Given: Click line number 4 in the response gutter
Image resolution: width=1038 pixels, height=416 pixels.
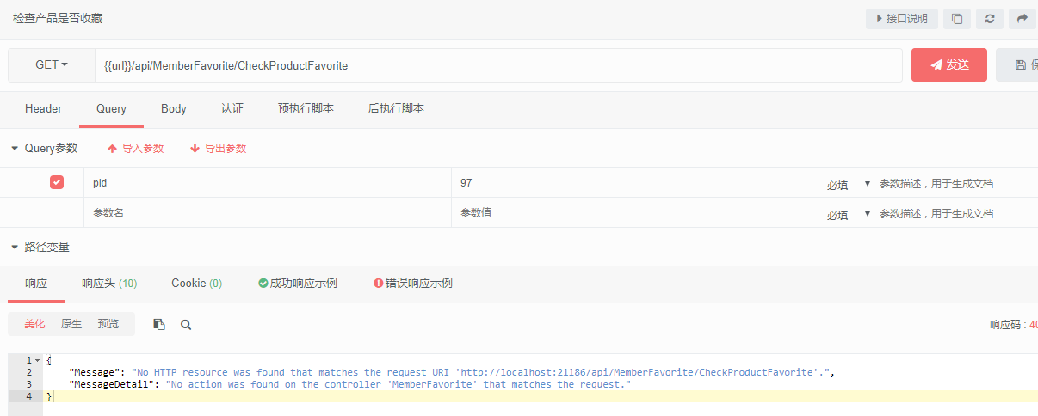Looking at the screenshot, I should 28,397.
